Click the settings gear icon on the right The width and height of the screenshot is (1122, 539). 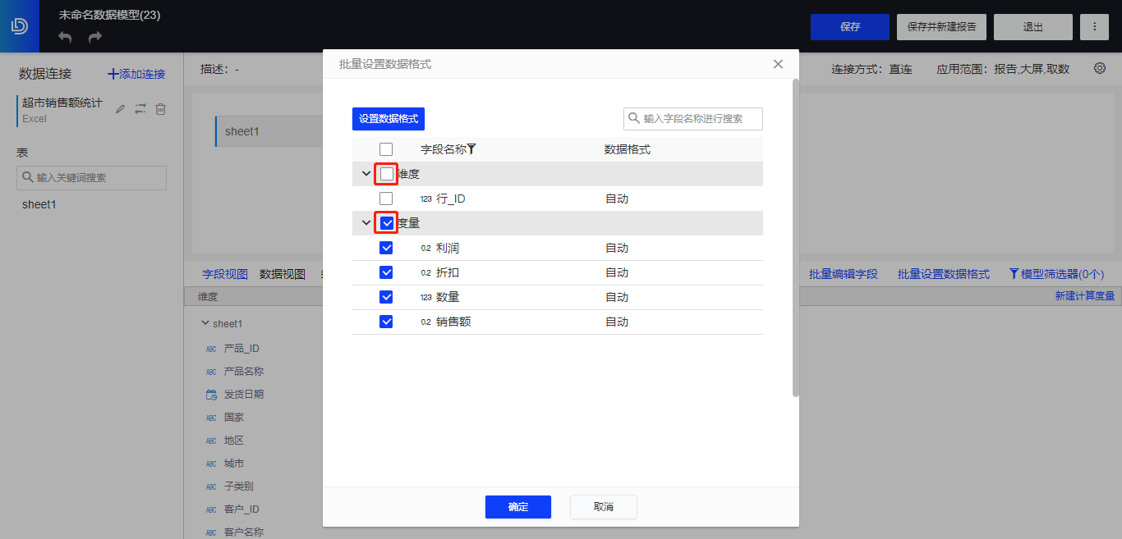point(1100,69)
